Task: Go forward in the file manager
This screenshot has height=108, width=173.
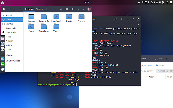Action: click(x=15, y=9)
